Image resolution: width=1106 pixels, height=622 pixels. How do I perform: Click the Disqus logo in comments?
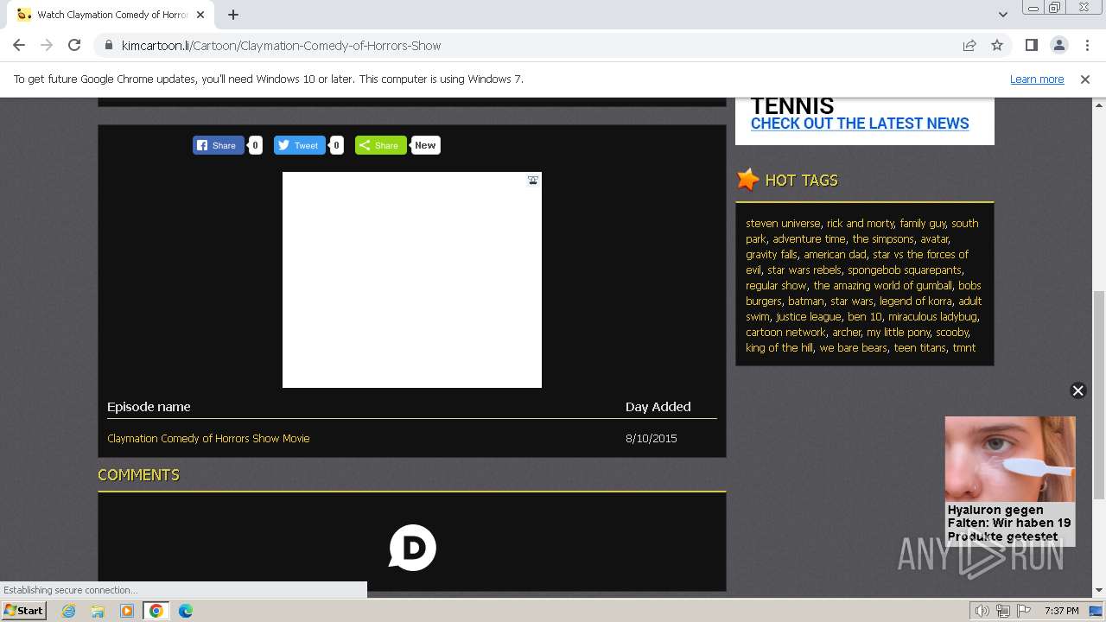tap(412, 548)
